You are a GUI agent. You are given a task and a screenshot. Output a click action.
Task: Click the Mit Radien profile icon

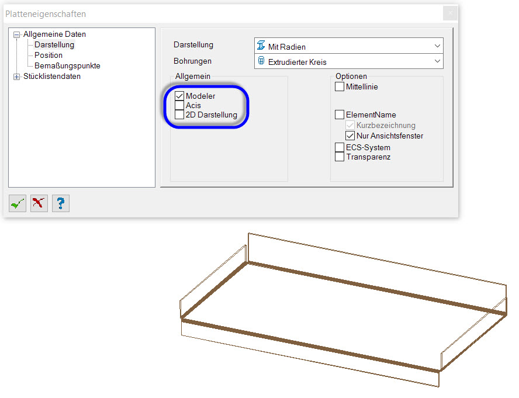click(261, 46)
